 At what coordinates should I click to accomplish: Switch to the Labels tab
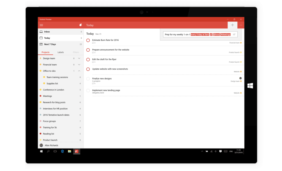coord(61,52)
